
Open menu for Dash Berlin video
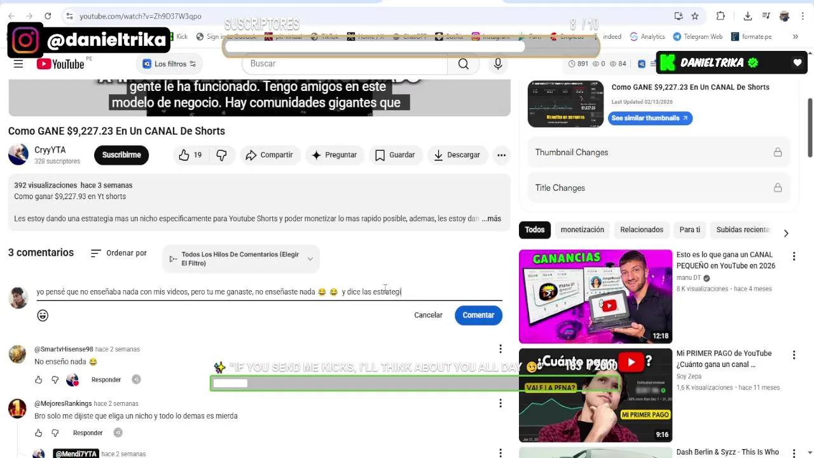[794, 453]
